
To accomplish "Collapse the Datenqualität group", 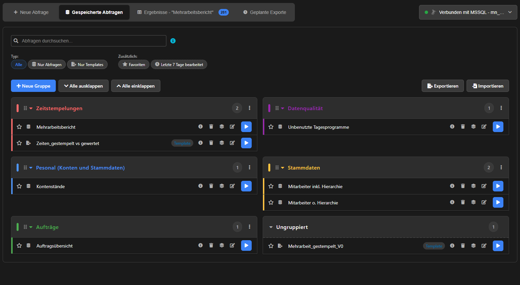I will click(283, 108).
